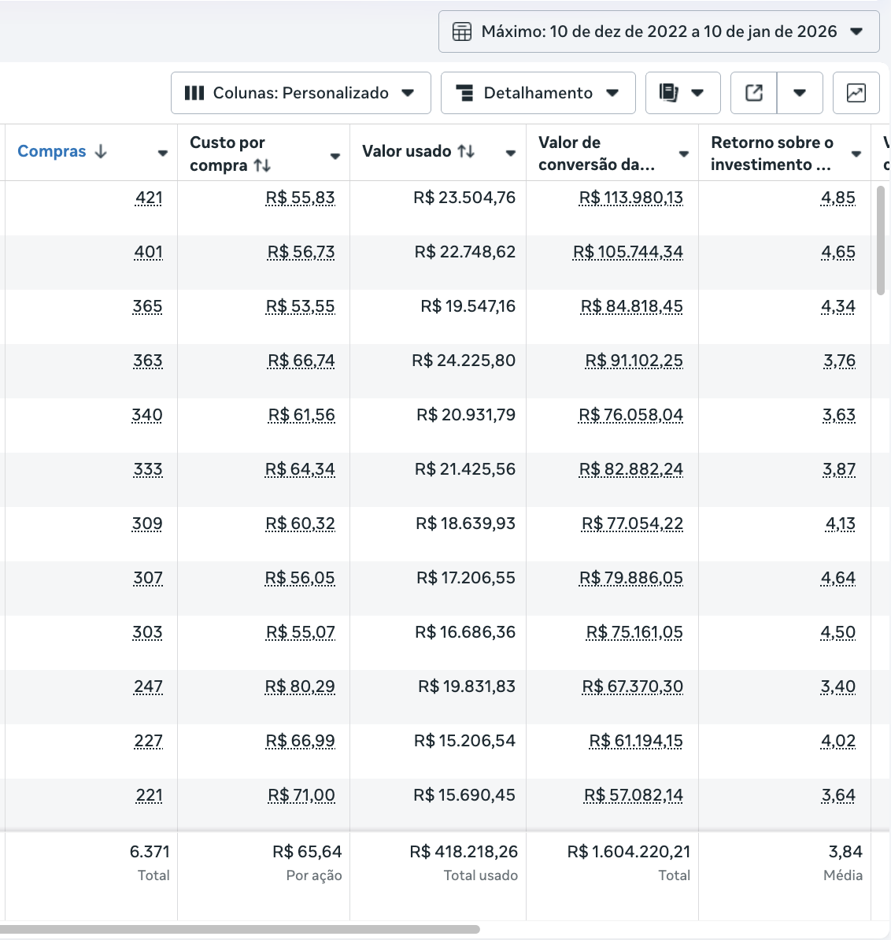Screen dimensions: 891x940
Task: Click sort arrows on Valor usado
Action: (x=466, y=151)
